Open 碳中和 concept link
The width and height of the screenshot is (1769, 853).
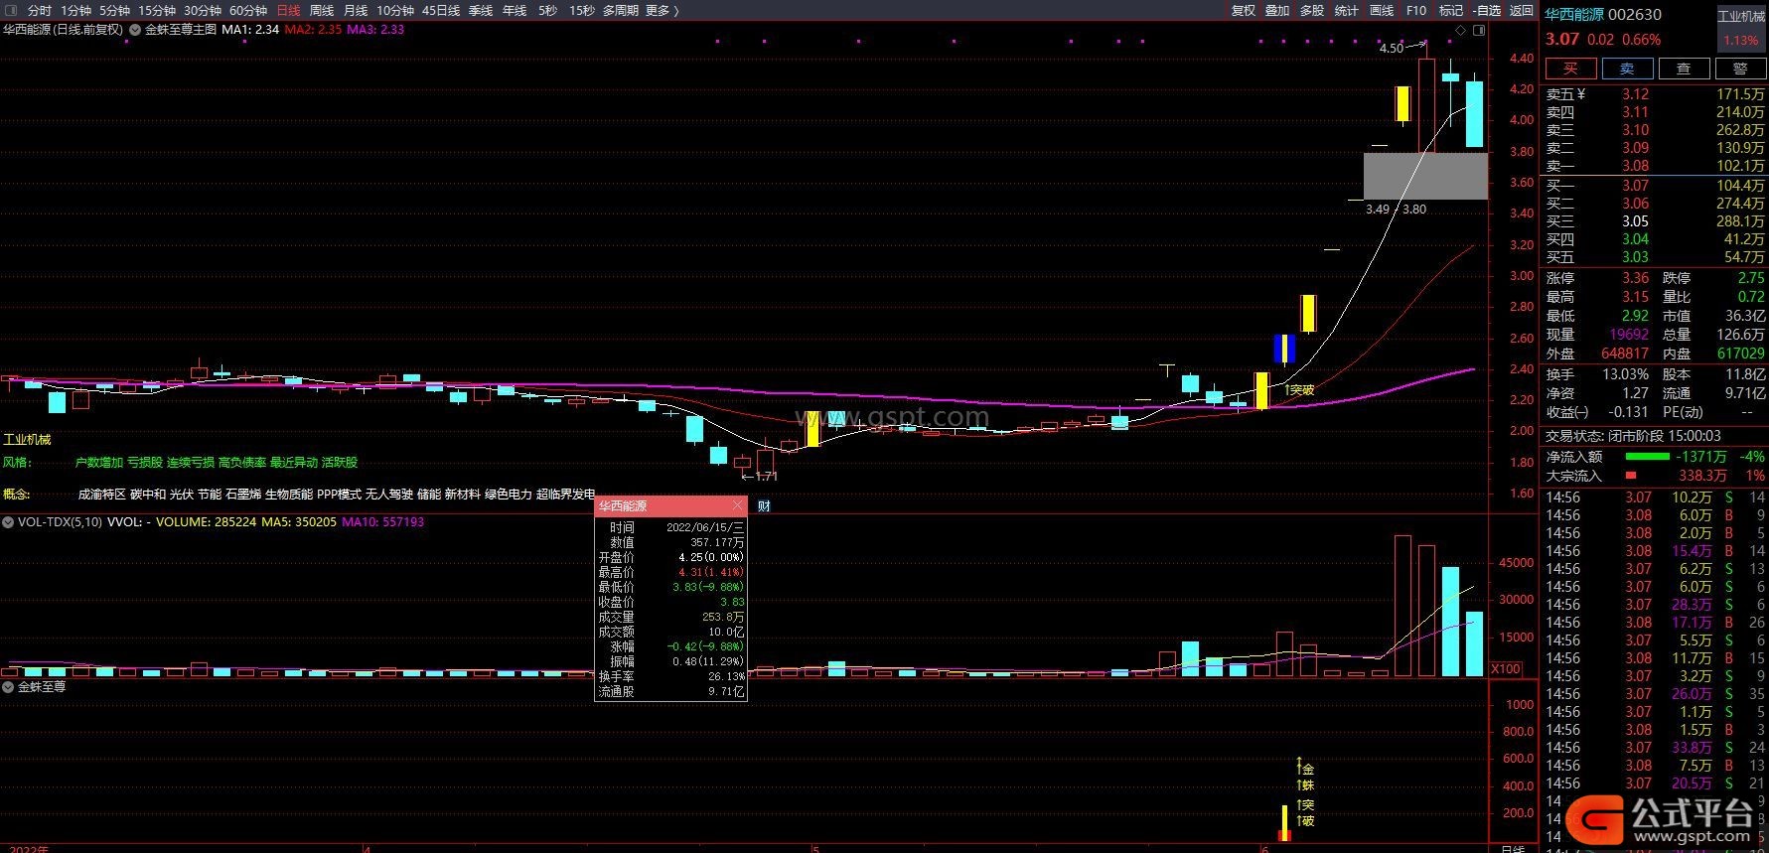click(148, 494)
